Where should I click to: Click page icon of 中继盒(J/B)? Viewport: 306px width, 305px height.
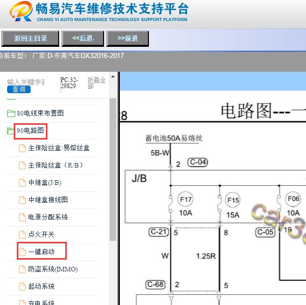[22, 183]
